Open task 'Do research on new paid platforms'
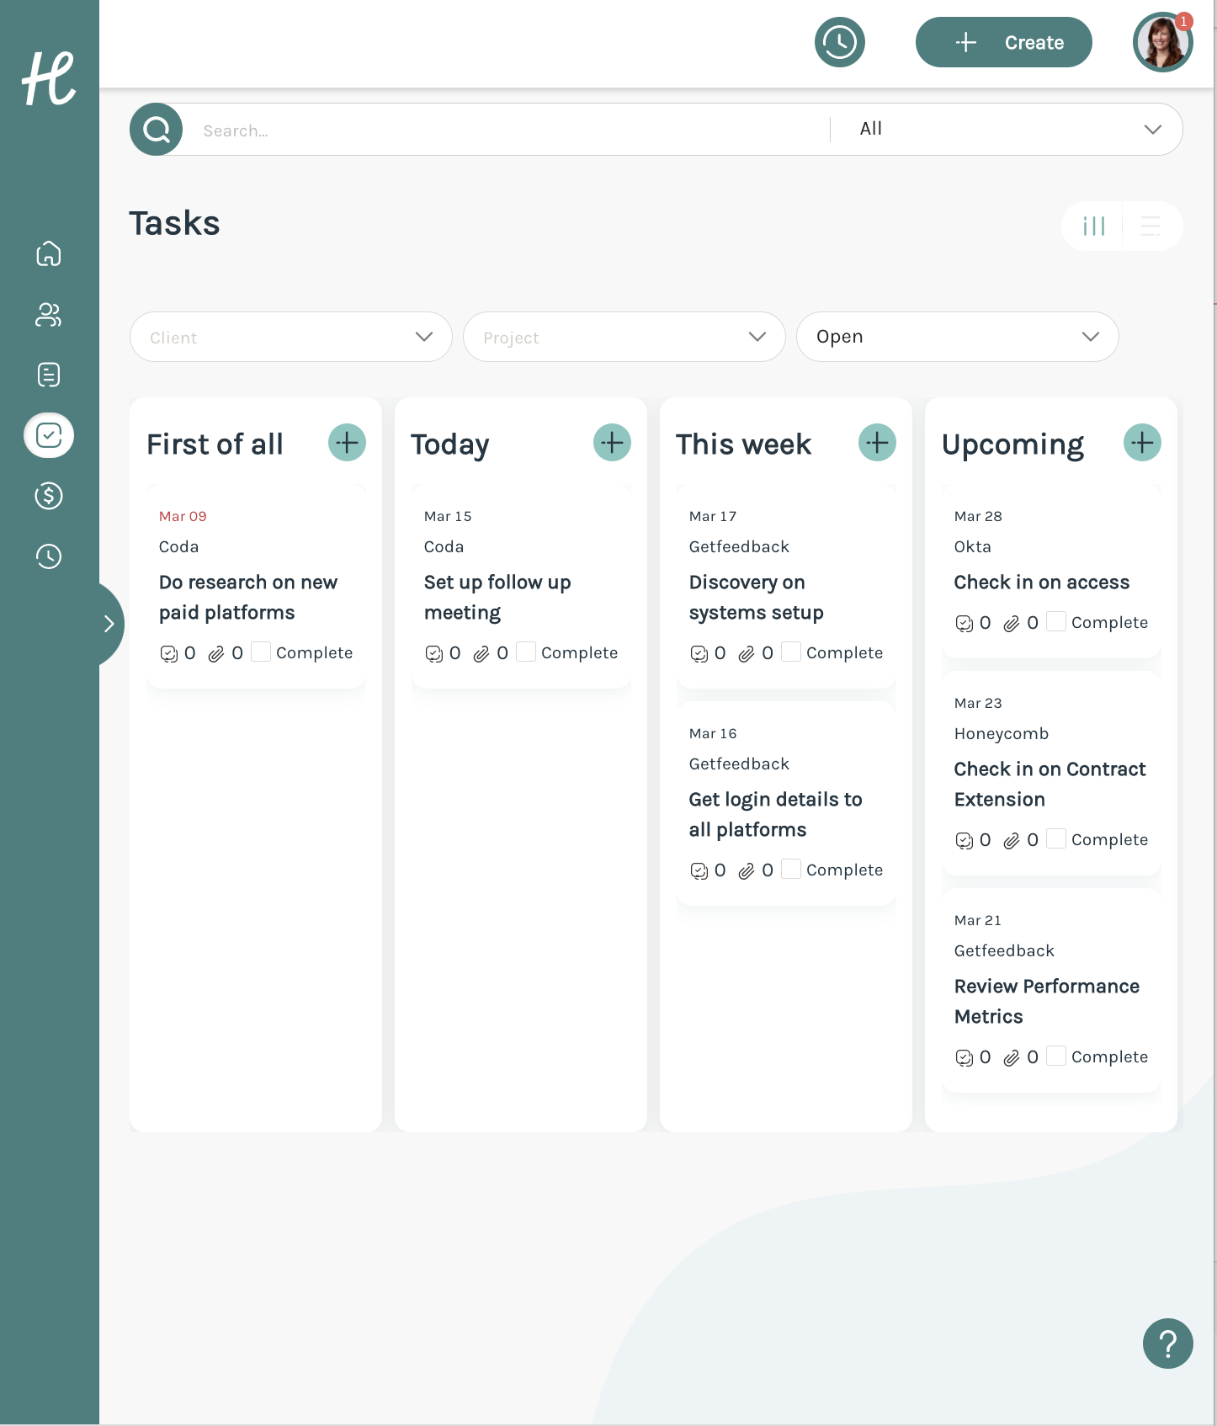This screenshot has height=1426, width=1217. (x=248, y=598)
